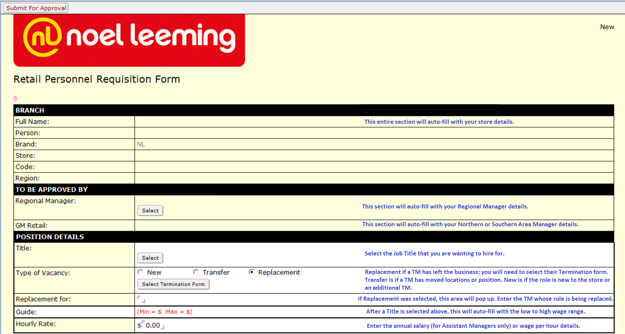Image resolution: width=625 pixels, height=334 pixels.
Task: Click the Noel Leeming logo banner
Action: coord(129,40)
